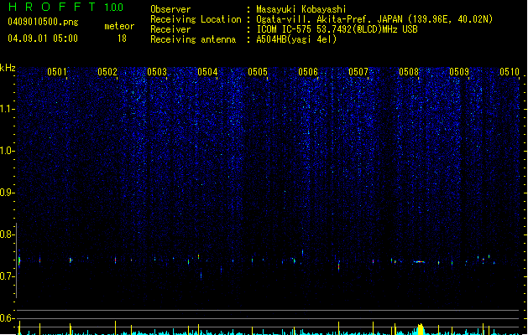Screen dimensions: 528x335
Task: Click the A504HB(yagi 4el) antenna text
Action: coord(296,39)
